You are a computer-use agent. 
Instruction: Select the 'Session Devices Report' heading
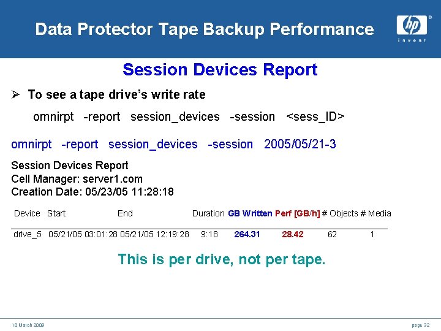point(220,70)
